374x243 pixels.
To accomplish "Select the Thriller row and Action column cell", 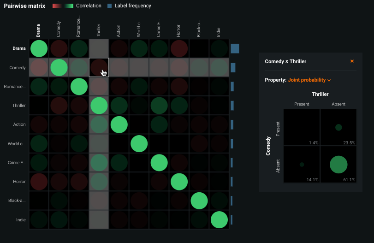I will point(119,106).
